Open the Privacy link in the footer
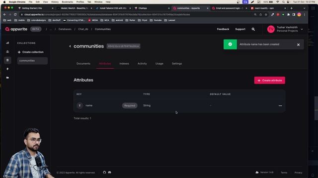318x178 pixels. click(x=298, y=173)
